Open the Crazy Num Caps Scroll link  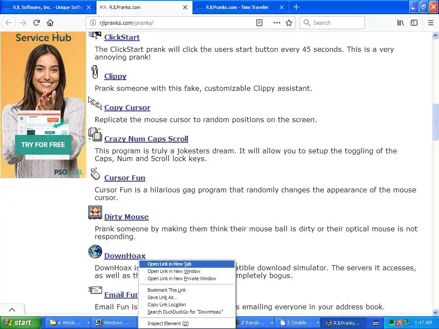click(146, 139)
